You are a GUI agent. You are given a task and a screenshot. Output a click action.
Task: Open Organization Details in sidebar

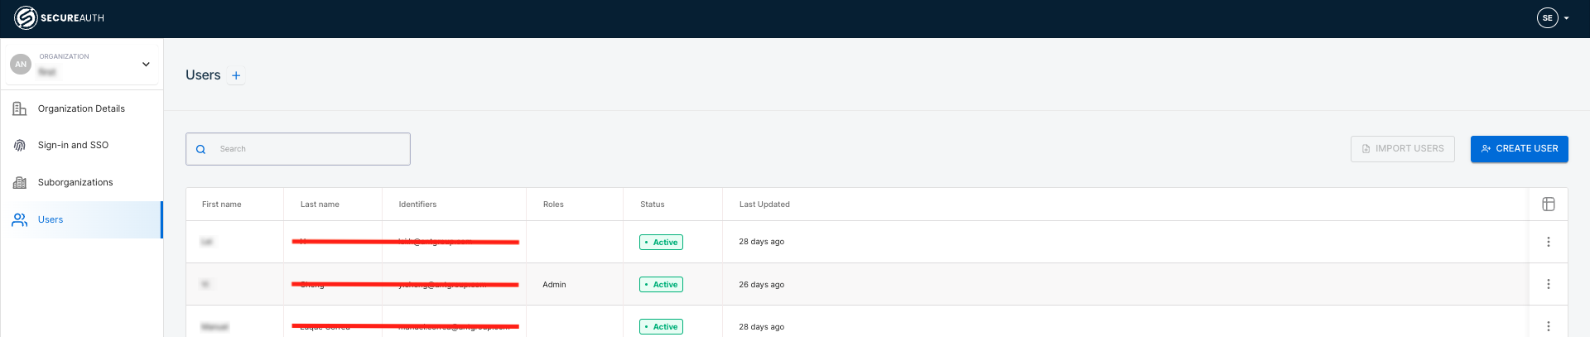tap(81, 108)
